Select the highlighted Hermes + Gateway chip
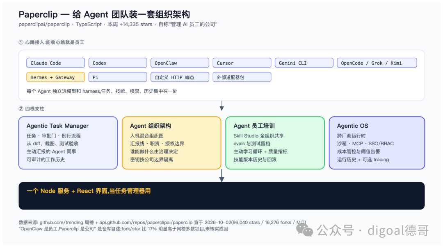443x248 pixels. [x=56, y=77]
